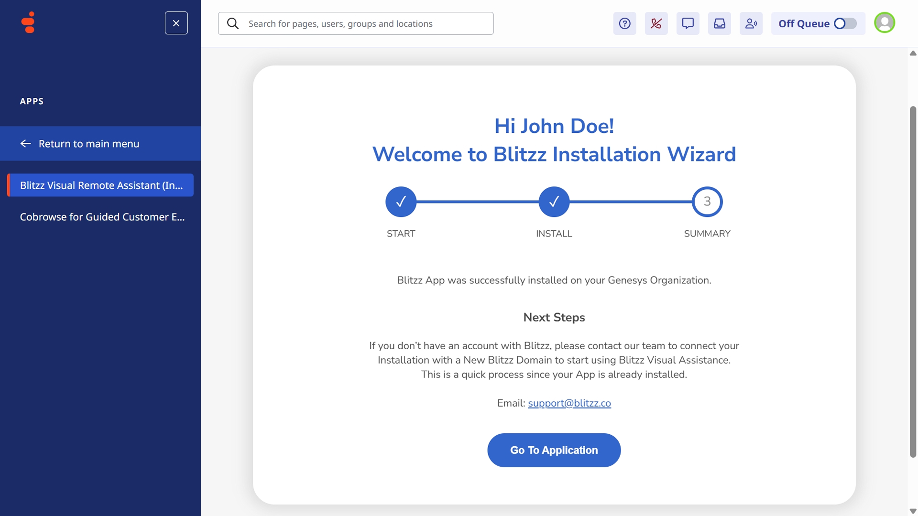Click the search magnifier icon
Image resolution: width=918 pixels, height=516 pixels.
[x=233, y=23]
